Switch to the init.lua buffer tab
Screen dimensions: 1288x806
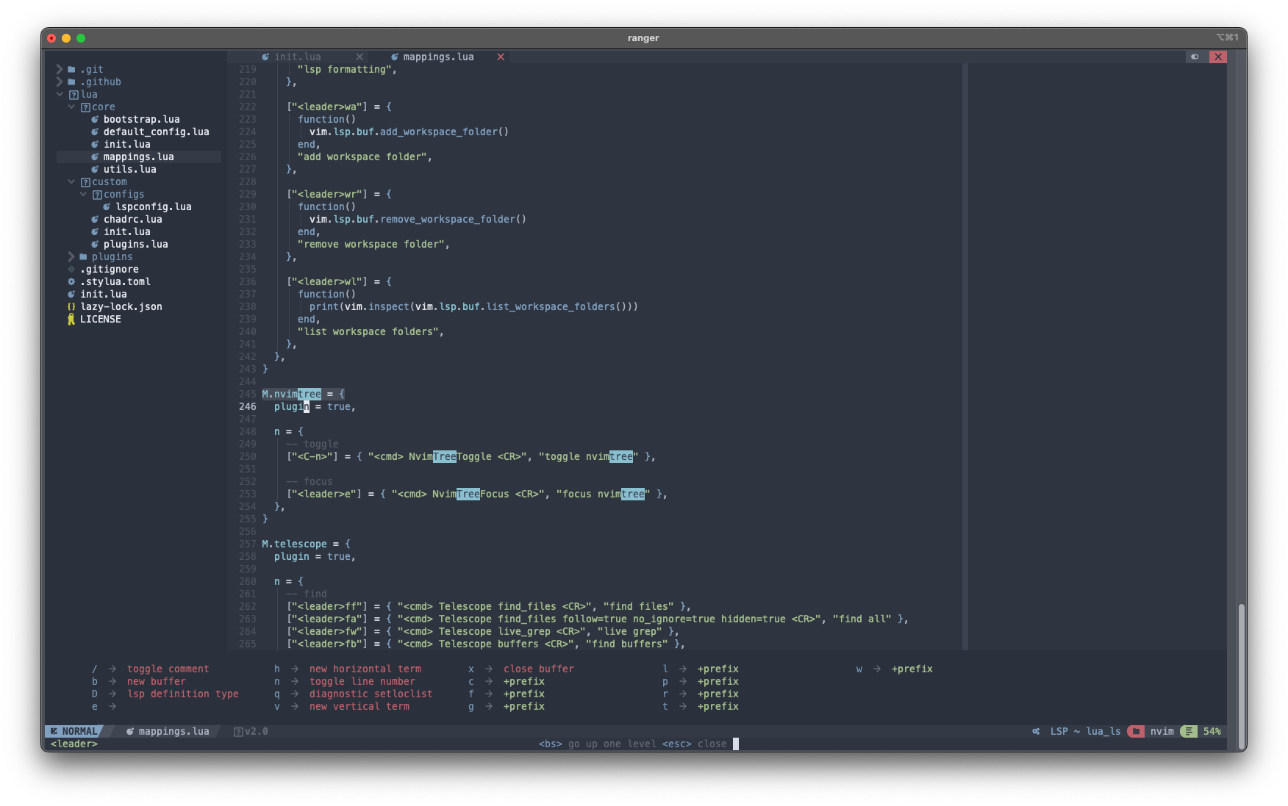tap(297, 57)
